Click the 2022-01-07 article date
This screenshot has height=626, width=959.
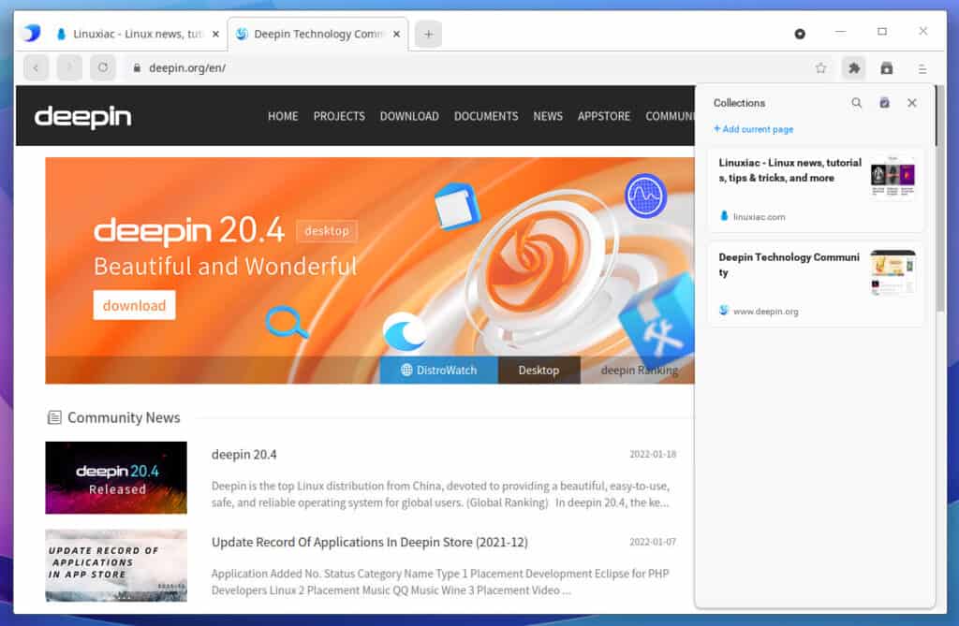point(653,542)
